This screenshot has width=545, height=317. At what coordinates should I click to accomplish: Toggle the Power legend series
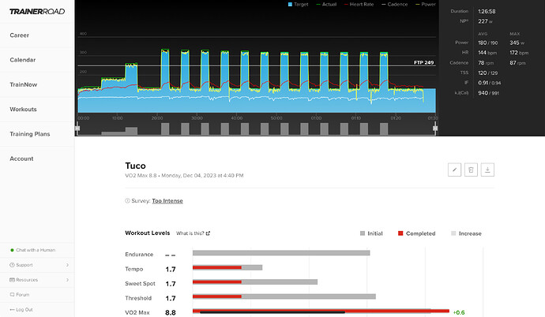[x=426, y=5]
